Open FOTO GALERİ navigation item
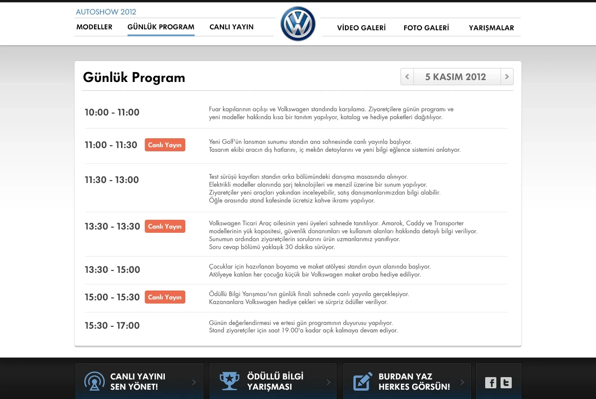 [427, 28]
